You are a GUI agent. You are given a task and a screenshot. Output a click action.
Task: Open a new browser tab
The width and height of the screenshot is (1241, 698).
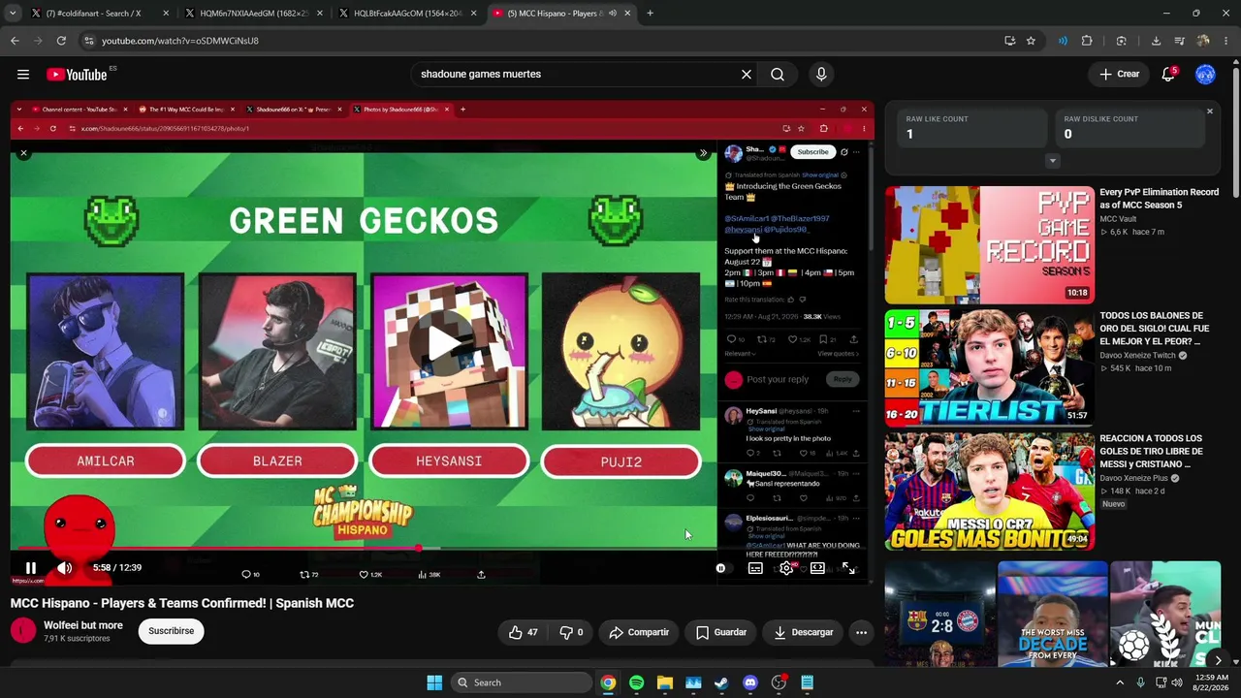click(x=650, y=14)
